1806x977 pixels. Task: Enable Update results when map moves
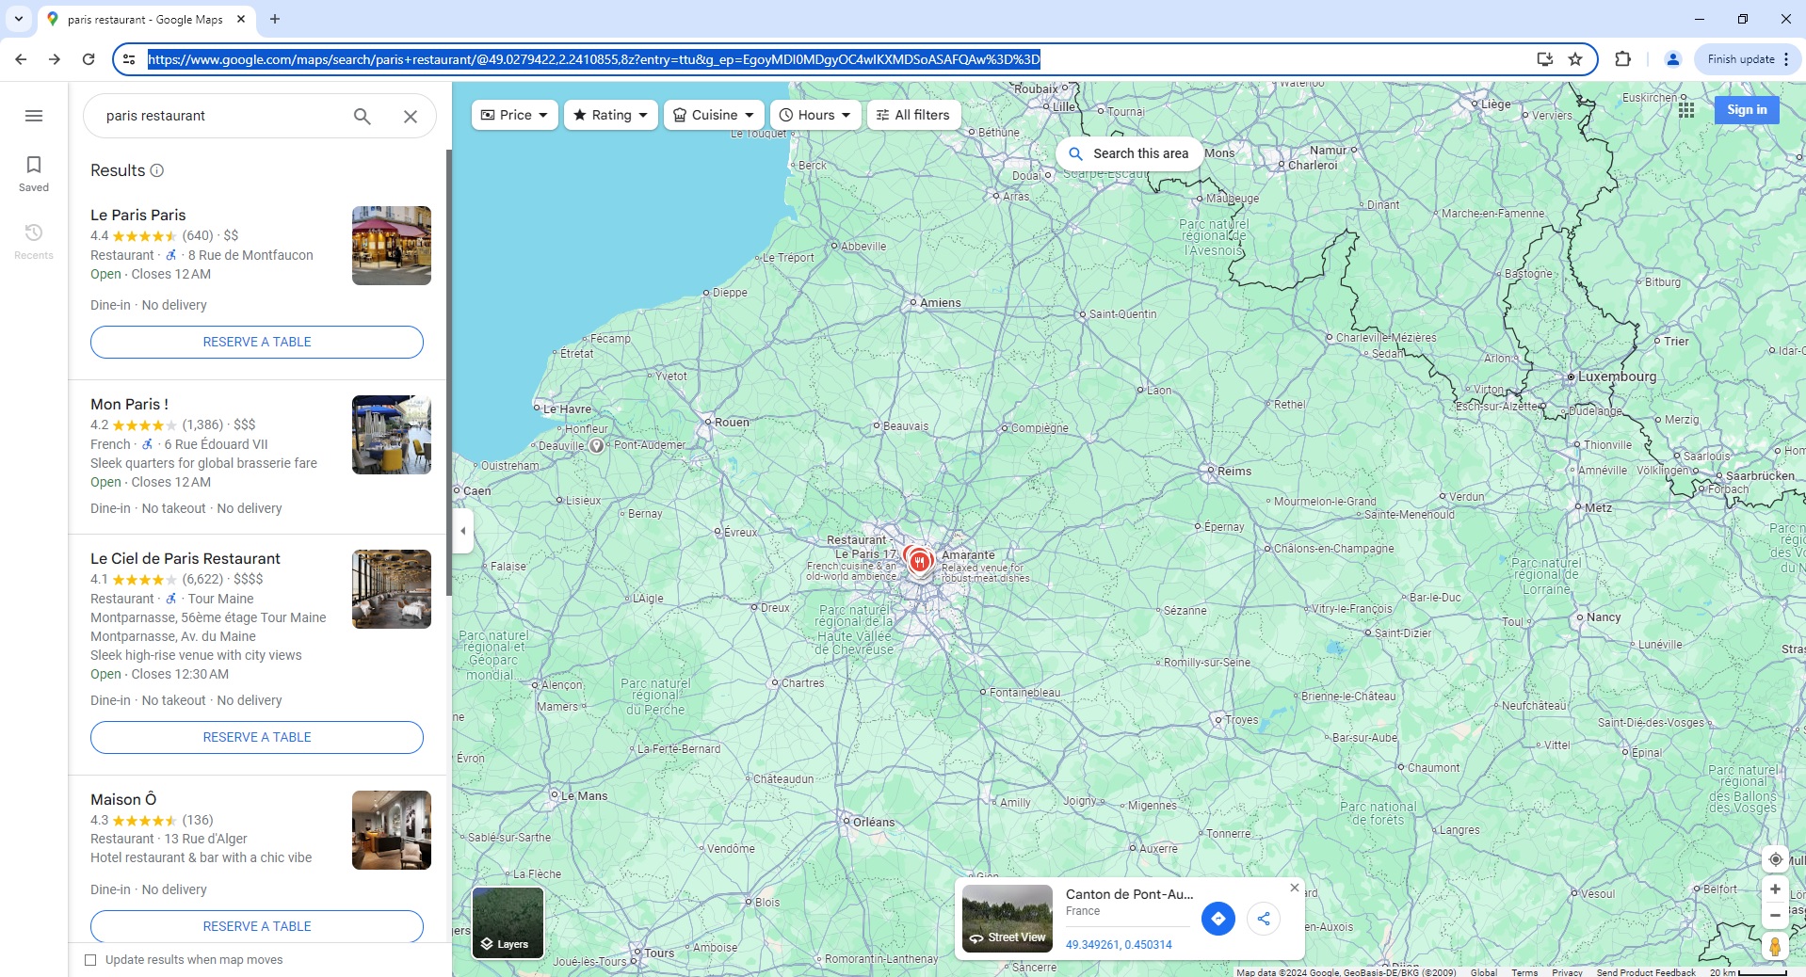[90, 959]
